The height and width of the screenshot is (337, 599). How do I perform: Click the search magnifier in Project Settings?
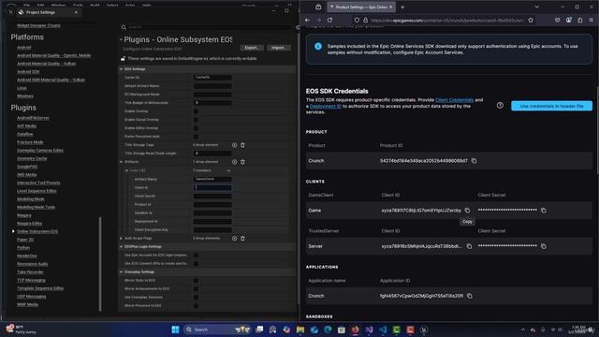(124, 27)
